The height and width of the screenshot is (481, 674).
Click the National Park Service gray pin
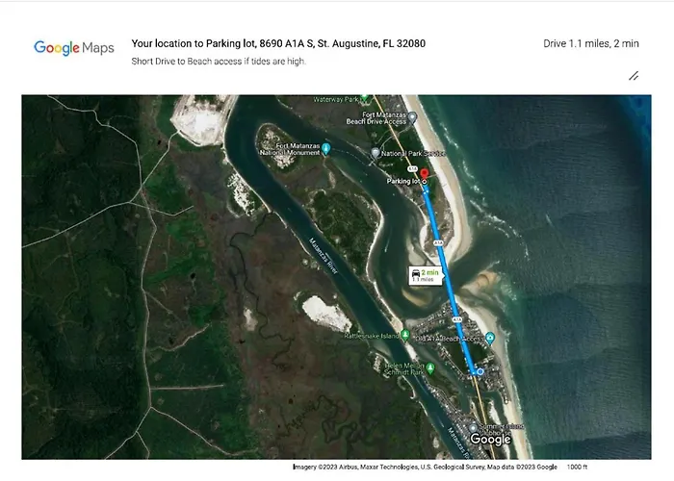point(376,153)
